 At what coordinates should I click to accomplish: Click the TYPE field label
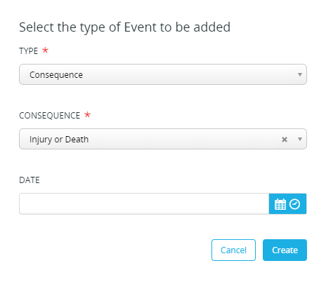pyautogui.click(x=29, y=51)
